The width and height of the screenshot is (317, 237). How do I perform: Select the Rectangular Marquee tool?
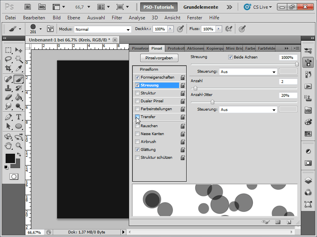[8, 50]
